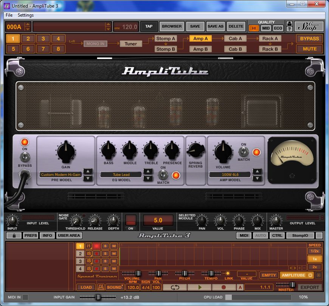The image size is (329, 306).
Task: Click the amp GAIN knob
Action: point(66,152)
